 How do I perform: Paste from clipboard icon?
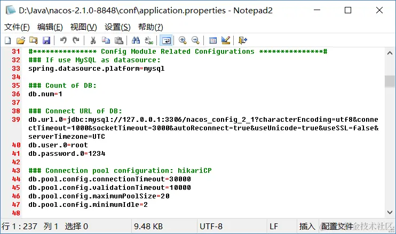(x=118, y=40)
